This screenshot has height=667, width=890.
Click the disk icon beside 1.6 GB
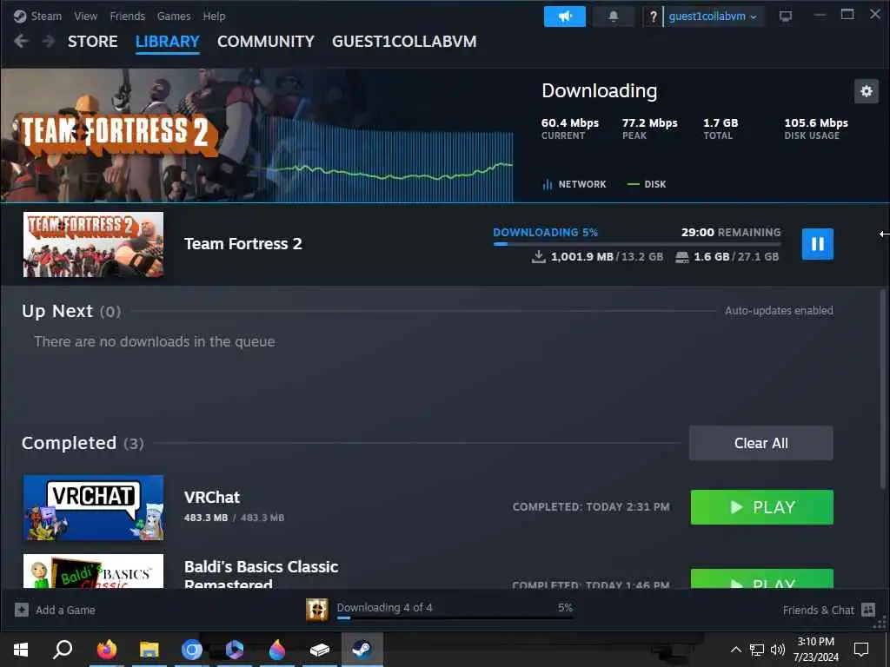pyautogui.click(x=681, y=257)
